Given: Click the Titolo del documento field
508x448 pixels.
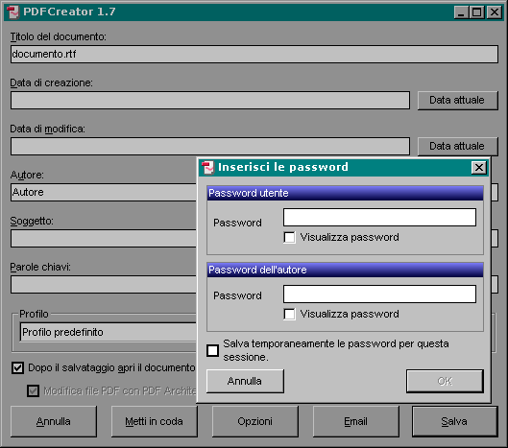Looking at the screenshot, I should pyautogui.click(x=254, y=54).
